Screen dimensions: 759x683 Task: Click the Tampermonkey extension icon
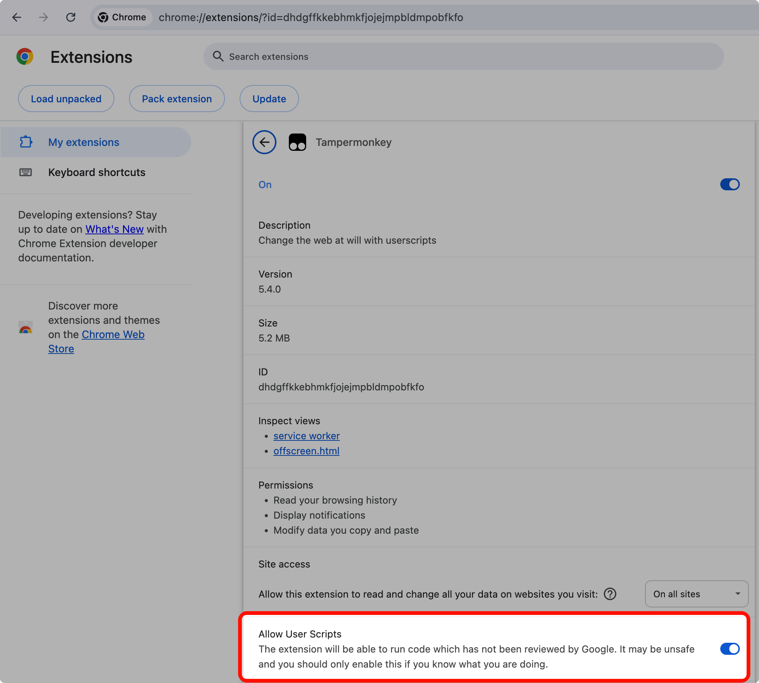297,142
